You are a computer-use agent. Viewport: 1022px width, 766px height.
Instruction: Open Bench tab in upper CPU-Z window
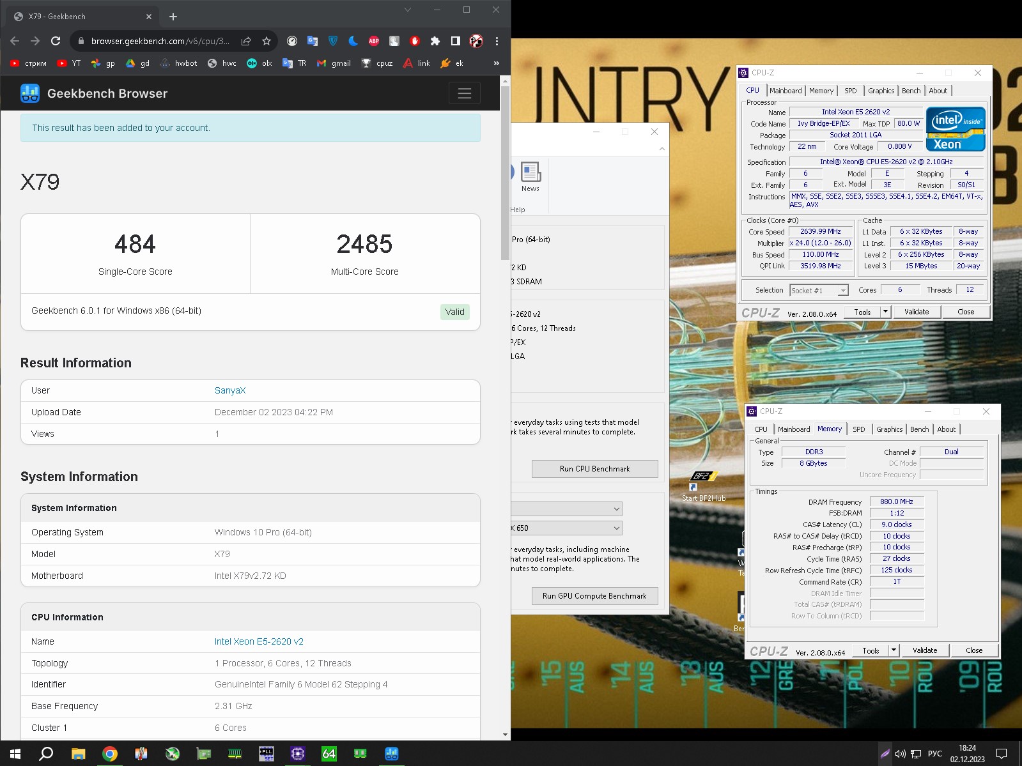tap(911, 91)
